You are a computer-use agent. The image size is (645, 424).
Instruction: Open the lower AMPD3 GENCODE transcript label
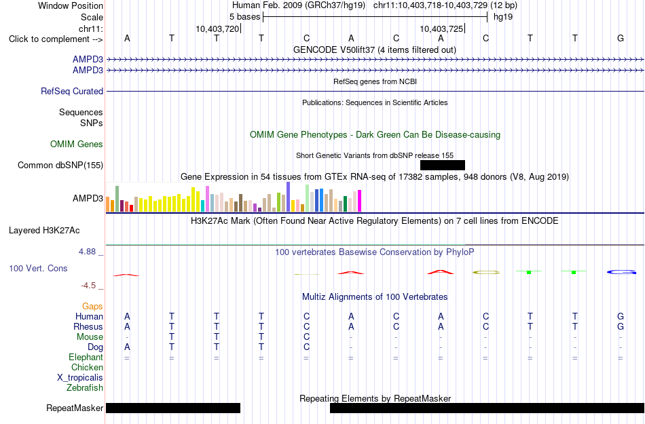[x=88, y=71]
